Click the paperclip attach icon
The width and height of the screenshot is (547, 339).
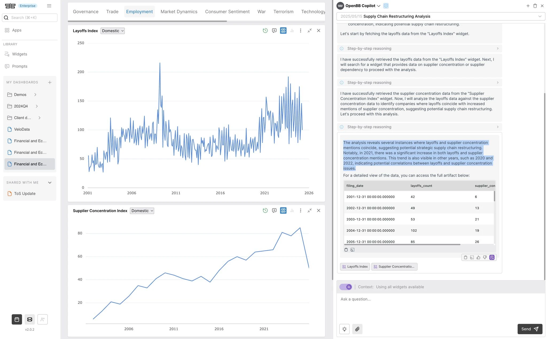[357, 329]
